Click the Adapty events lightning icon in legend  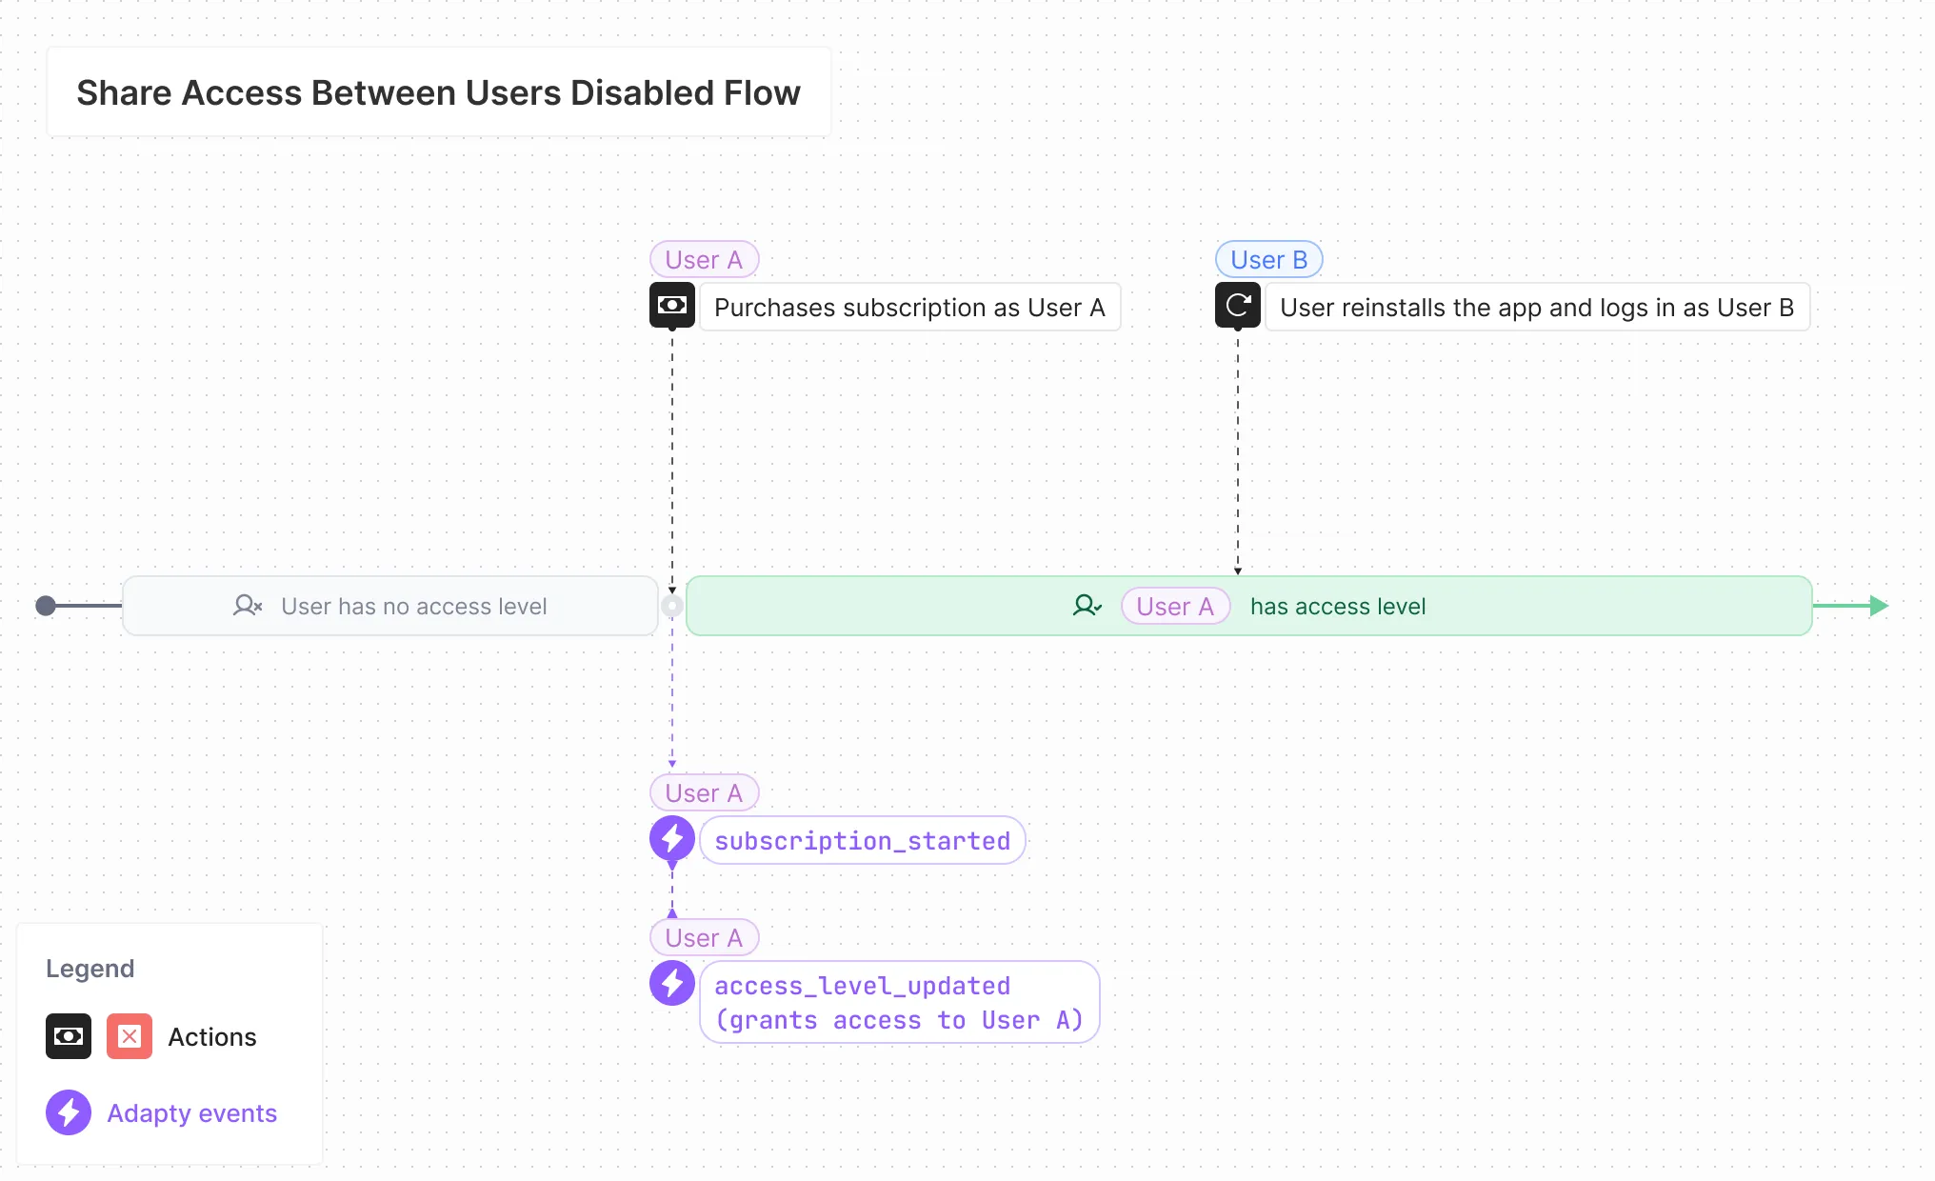(x=69, y=1112)
